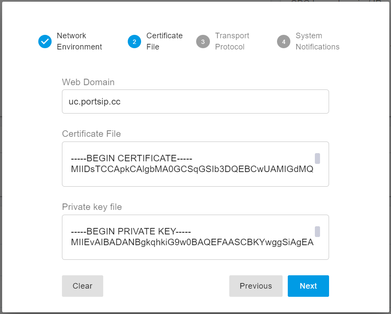Focus the Web Domain input field

click(195, 102)
